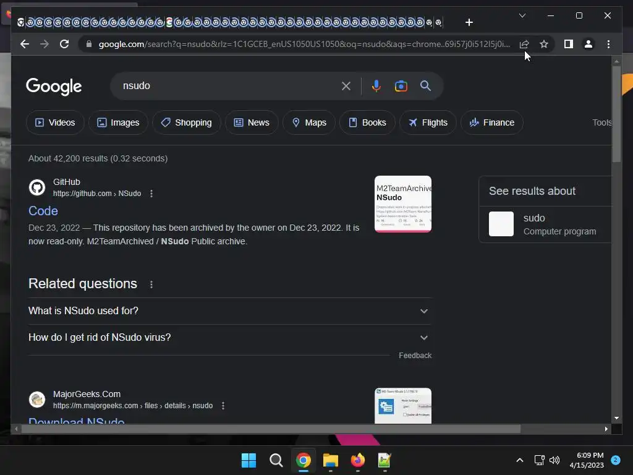Viewport: 633px width, 475px height.
Task: Clear the nsudo search query
Action: 346,85
